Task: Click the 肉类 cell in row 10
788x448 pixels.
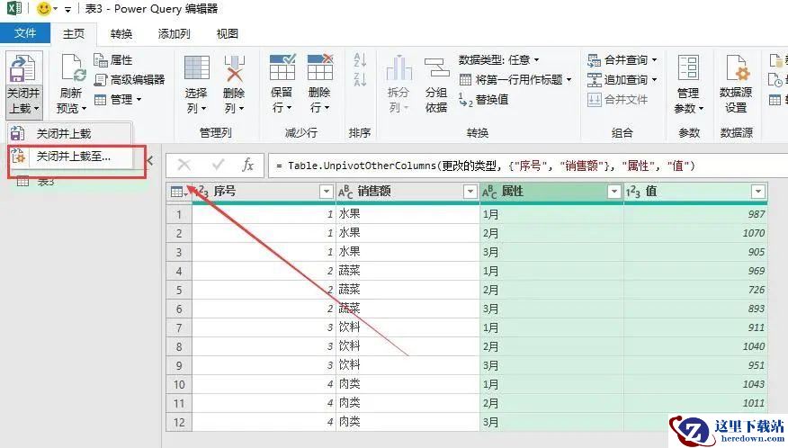Action: [x=407, y=384]
